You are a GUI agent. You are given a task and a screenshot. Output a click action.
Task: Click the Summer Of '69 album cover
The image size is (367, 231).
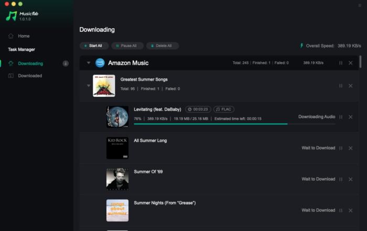click(117, 179)
